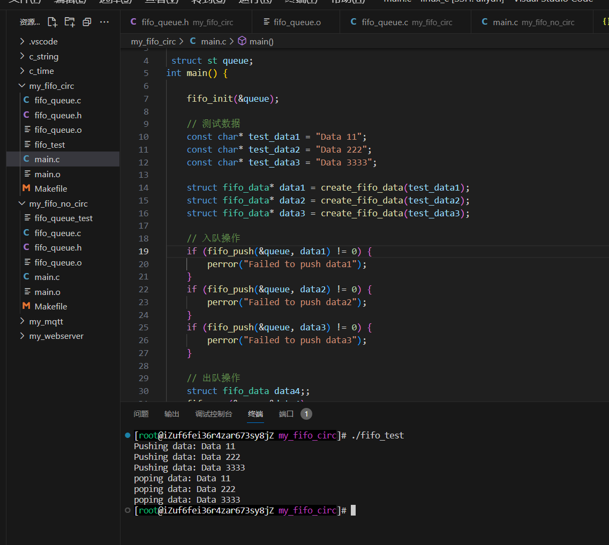Click the terminal prompt after fifo_test output
This screenshot has height=545, width=609.
(352, 510)
